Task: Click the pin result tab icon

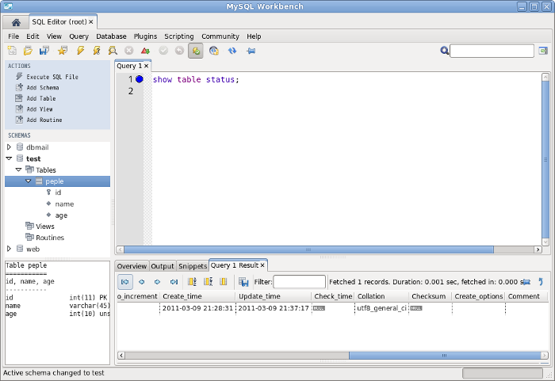Action: coord(526,282)
